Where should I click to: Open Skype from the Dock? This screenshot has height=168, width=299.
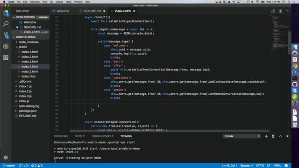click(x=295, y=91)
